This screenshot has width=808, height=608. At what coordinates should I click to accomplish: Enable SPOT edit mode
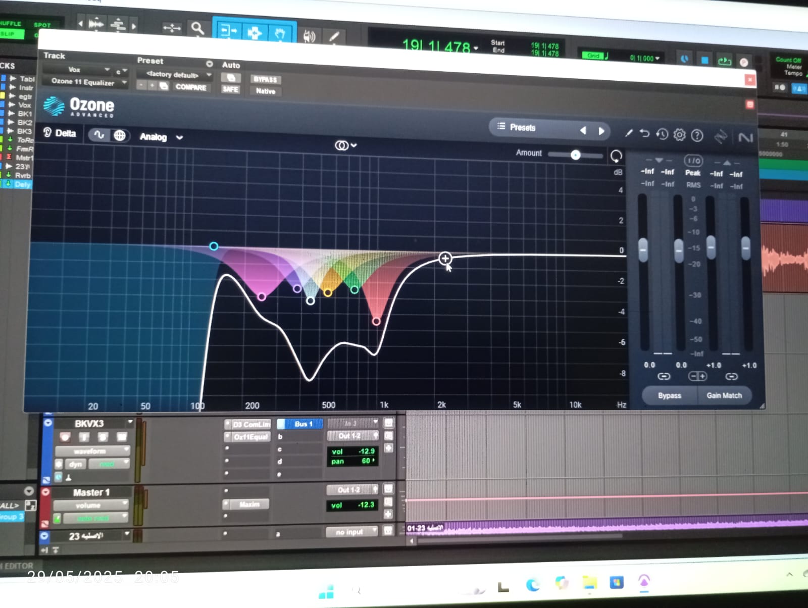click(x=42, y=25)
